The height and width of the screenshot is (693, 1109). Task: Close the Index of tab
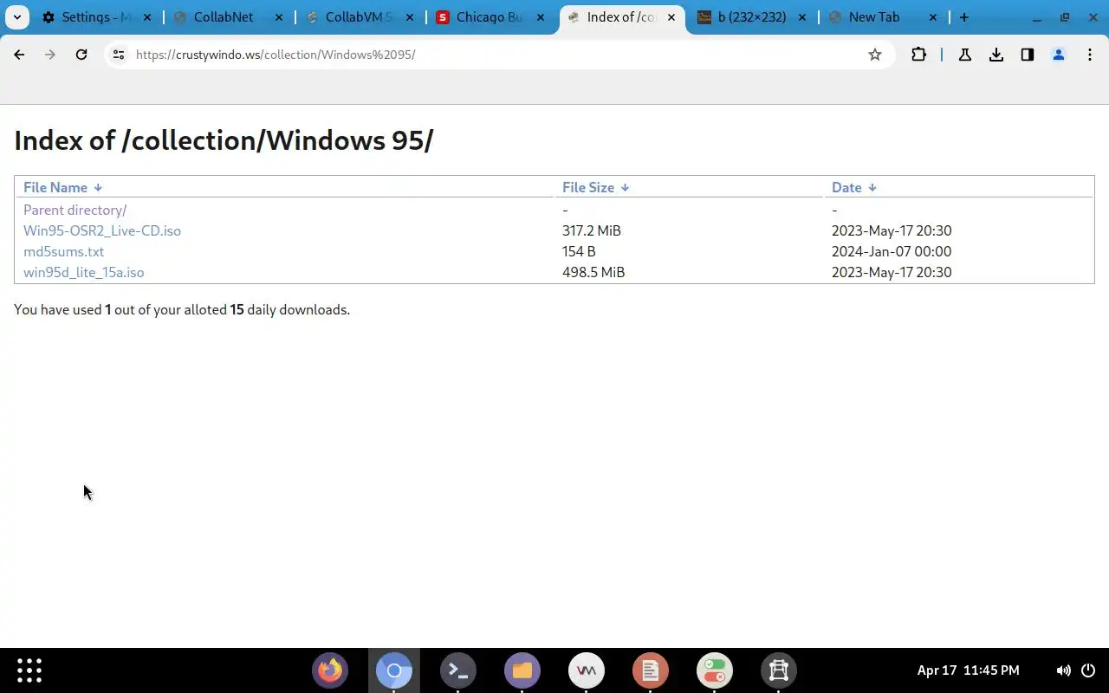[671, 17]
